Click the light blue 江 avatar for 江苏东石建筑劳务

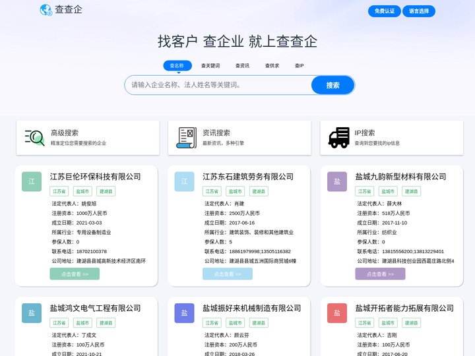pyautogui.click(x=184, y=181)
